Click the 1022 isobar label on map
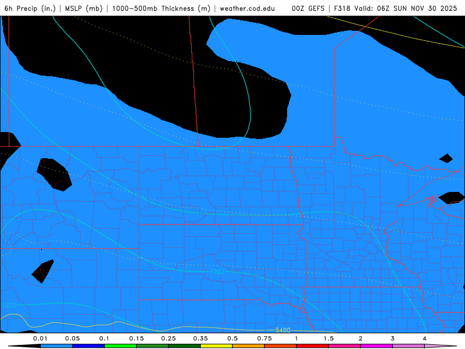Image resolution: width=465 pixels, height=349 pixels. 217,272
